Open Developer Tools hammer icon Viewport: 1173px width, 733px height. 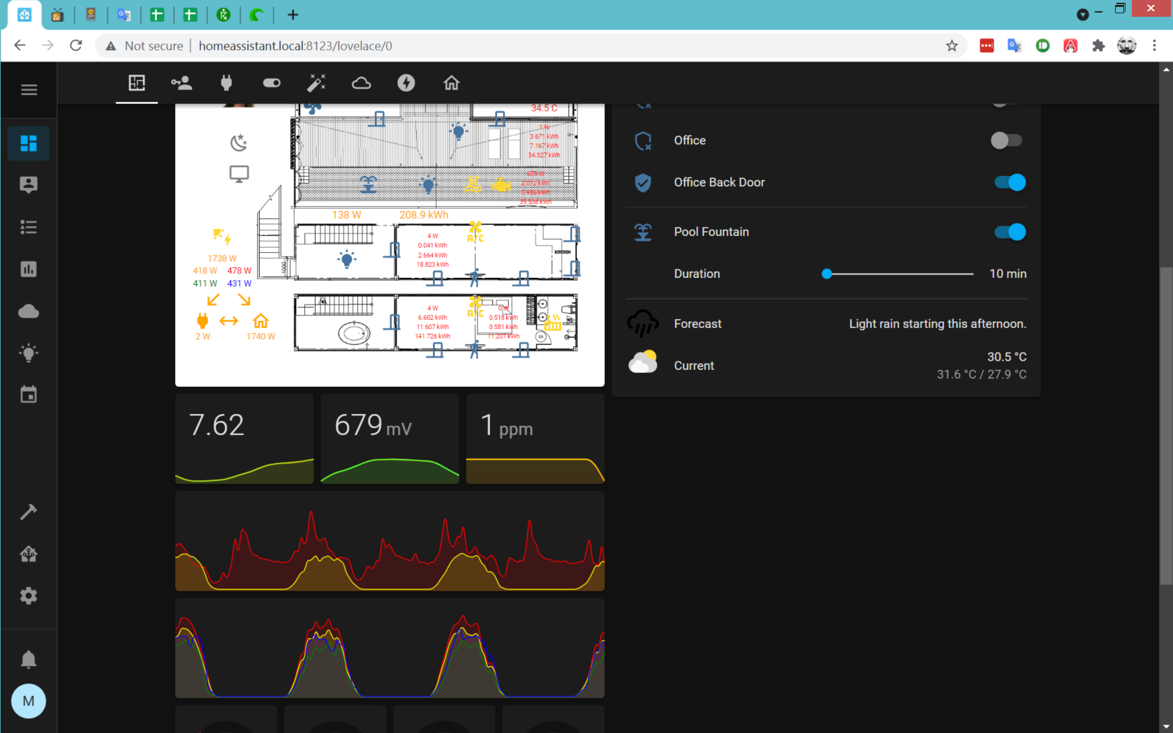point(29,512)
